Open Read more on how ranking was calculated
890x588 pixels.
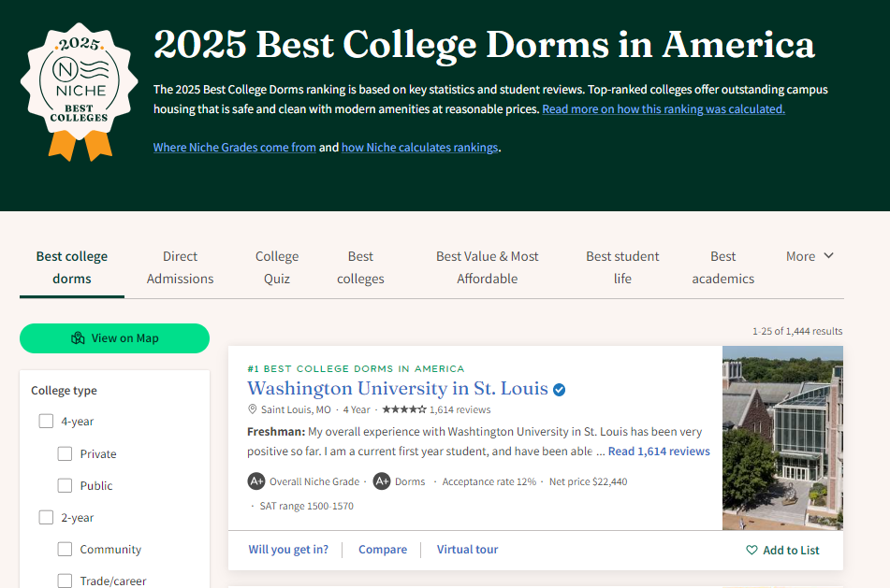pos(664,108)
